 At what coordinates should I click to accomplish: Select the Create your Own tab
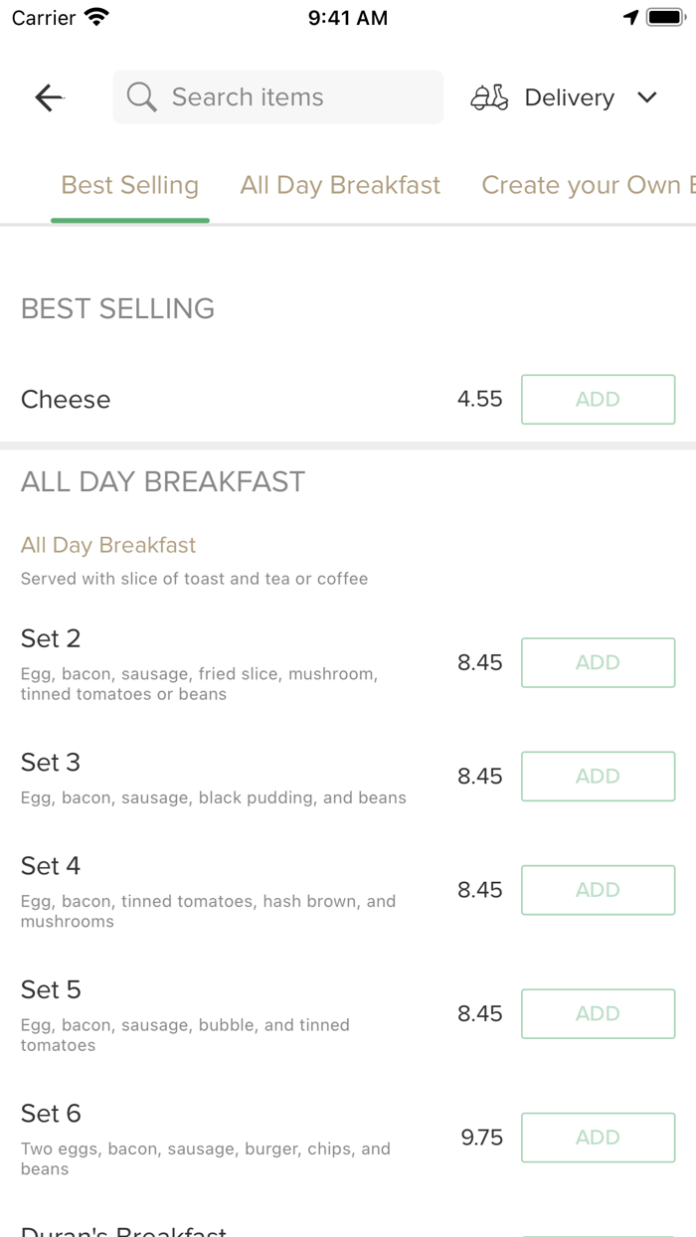click(587, 186)
